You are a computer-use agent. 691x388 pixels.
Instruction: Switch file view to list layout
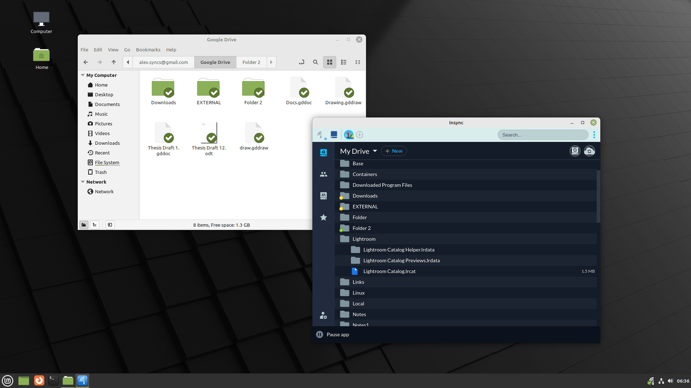(343, 62)
